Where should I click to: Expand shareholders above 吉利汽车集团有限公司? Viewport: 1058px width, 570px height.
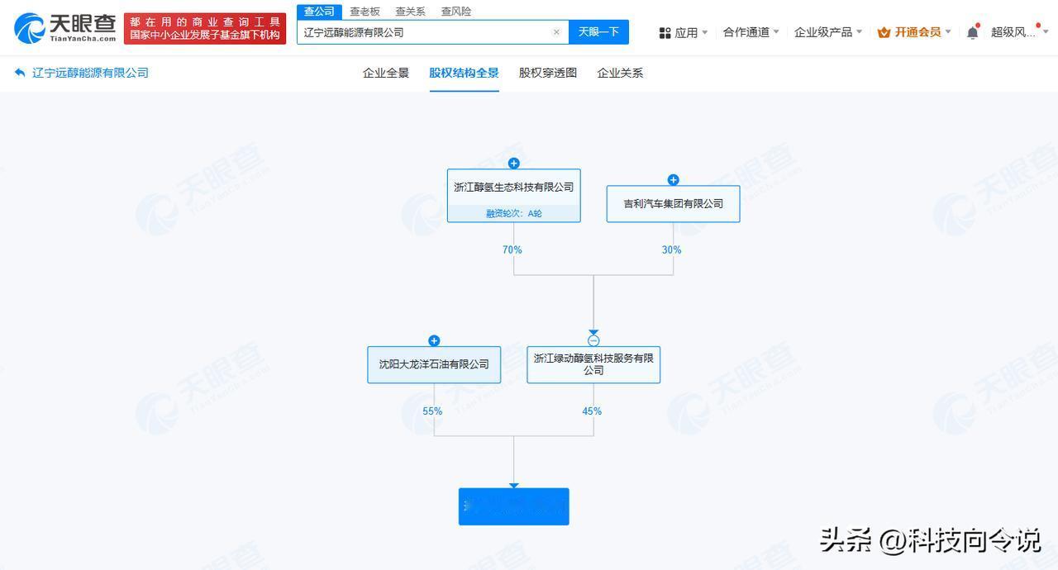coord(673,180)
